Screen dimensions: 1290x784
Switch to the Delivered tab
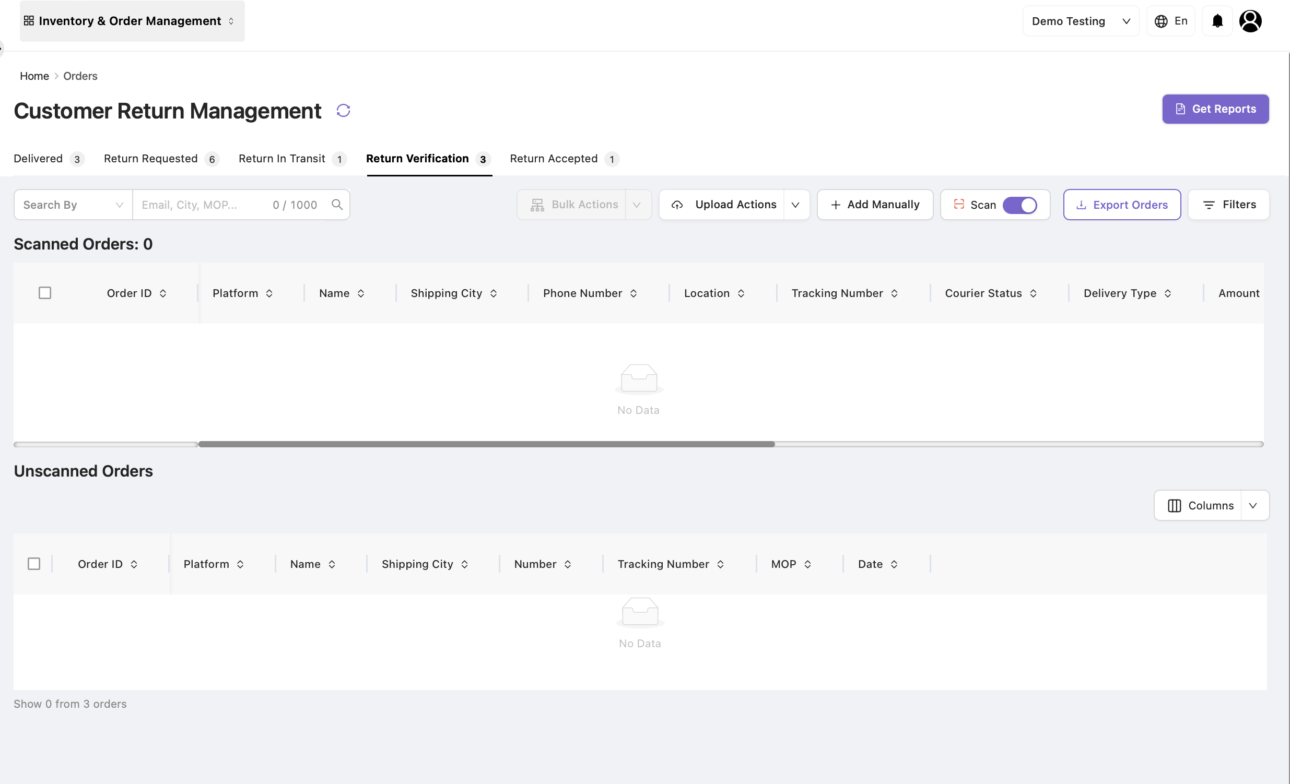tap(49, 159)
